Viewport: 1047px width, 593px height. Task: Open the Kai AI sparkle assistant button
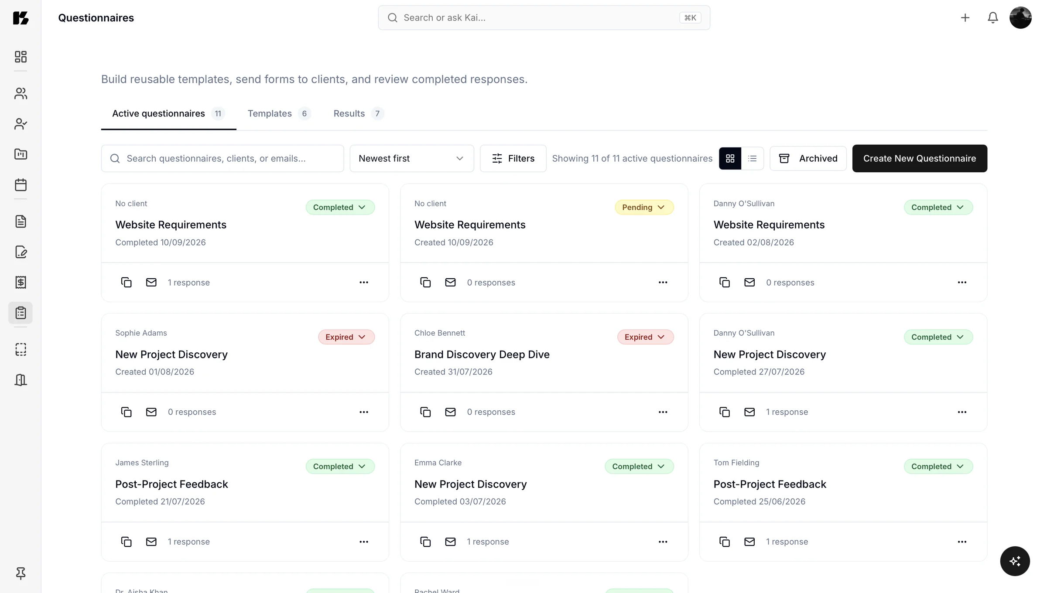tap(1015, 561)
